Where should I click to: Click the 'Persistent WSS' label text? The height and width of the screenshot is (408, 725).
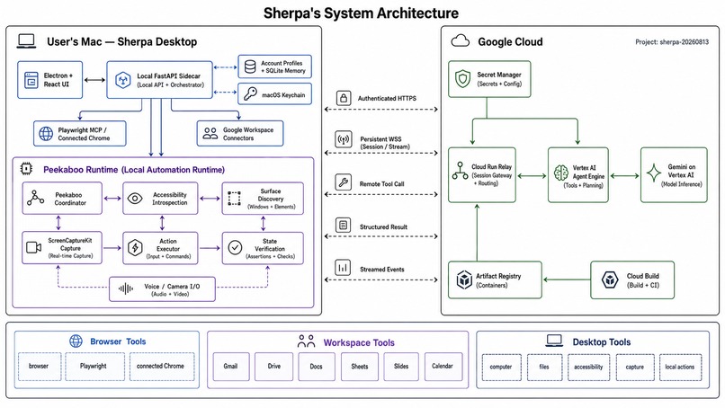(380, 139)
